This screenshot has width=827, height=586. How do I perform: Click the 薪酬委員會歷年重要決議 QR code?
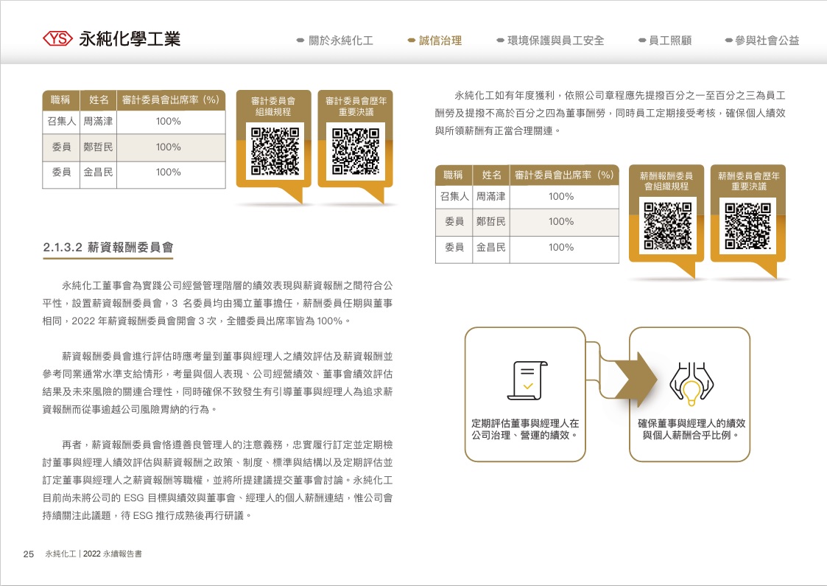click(x=748, y=226)
